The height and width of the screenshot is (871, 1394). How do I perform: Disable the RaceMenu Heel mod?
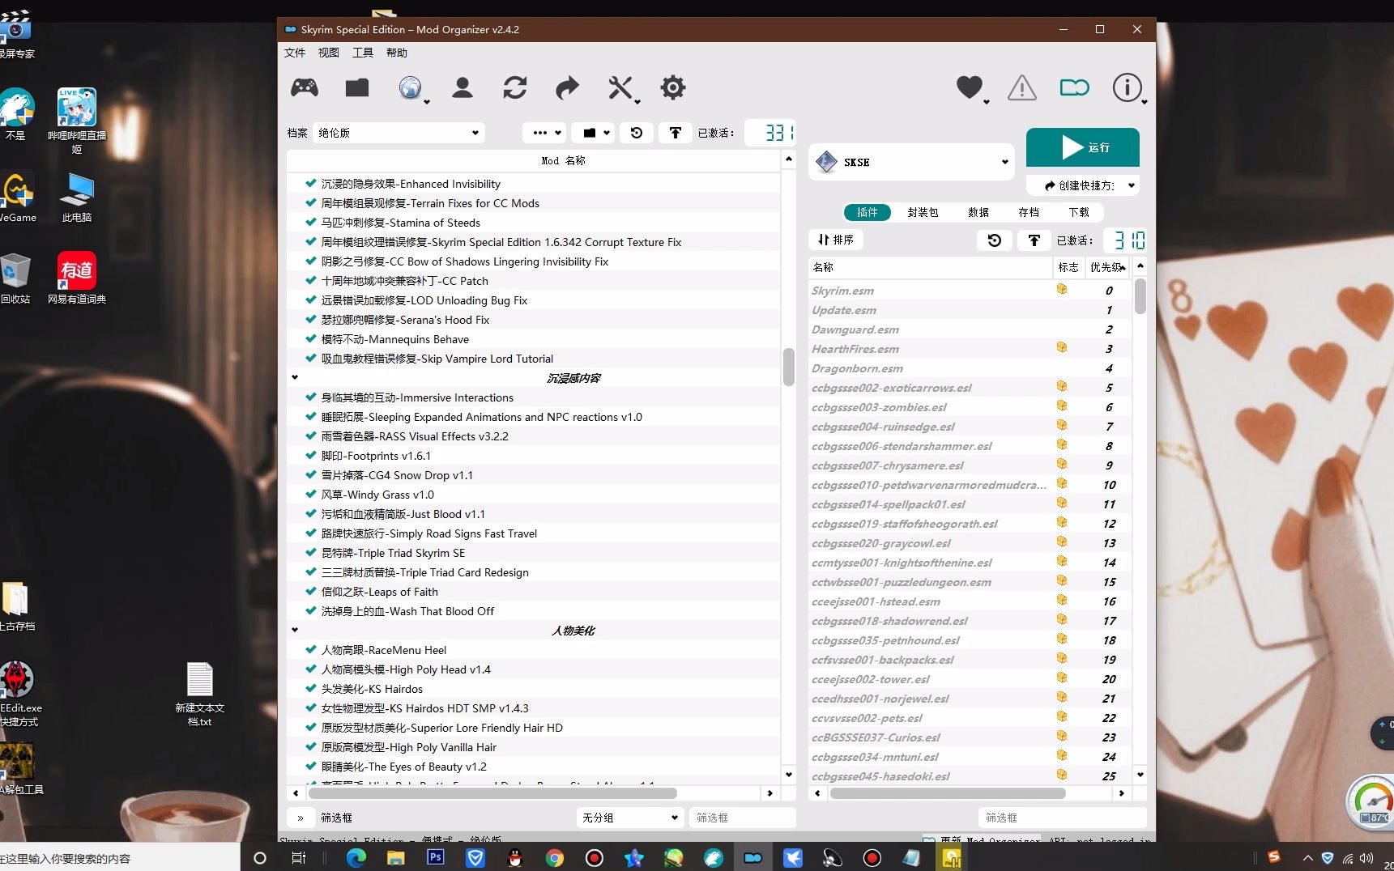click(310, 650)
